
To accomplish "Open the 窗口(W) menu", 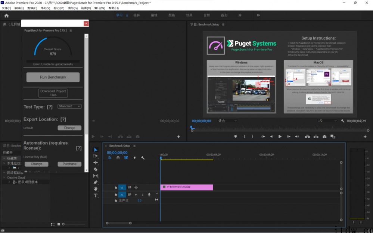I will 100,8.
